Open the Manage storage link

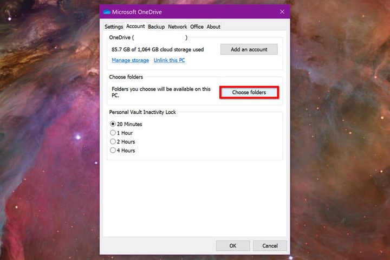coord(130,60)
